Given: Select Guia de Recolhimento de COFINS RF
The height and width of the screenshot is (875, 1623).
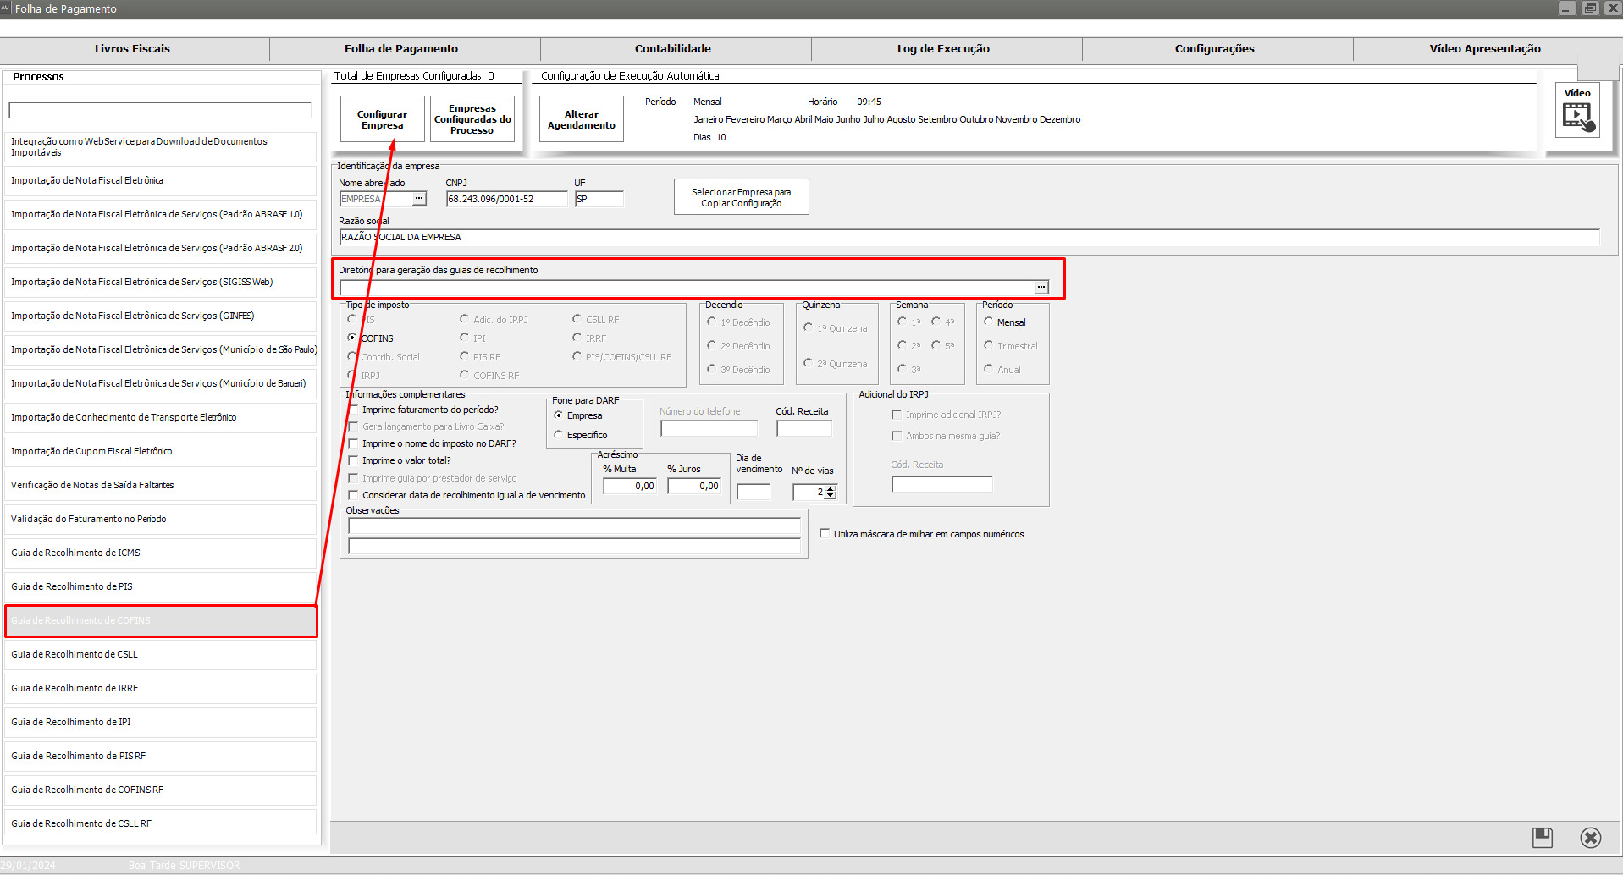Looking at the screenshot, I should point(161,790).
